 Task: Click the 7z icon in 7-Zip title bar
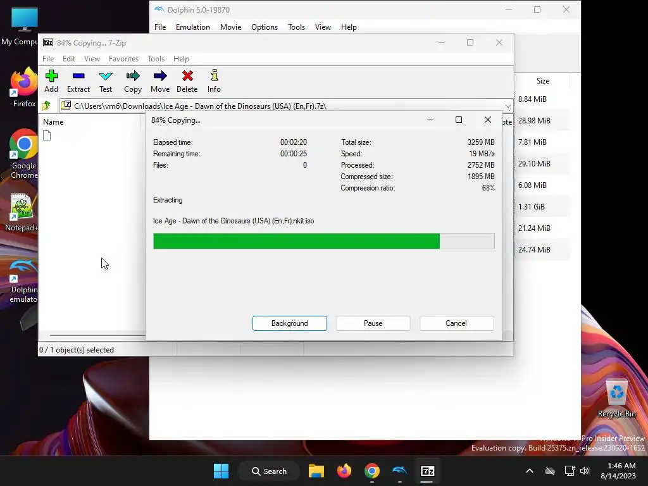[x=48, y=42]
